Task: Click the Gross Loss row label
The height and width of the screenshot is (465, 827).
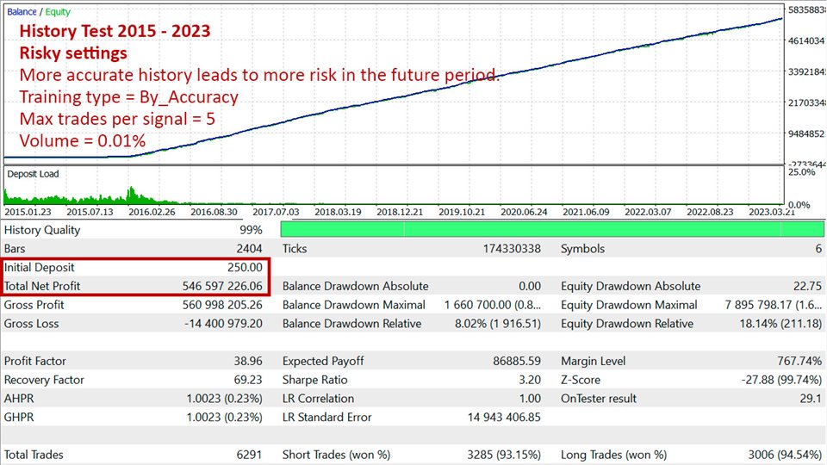Action: [x=32, y=324]
